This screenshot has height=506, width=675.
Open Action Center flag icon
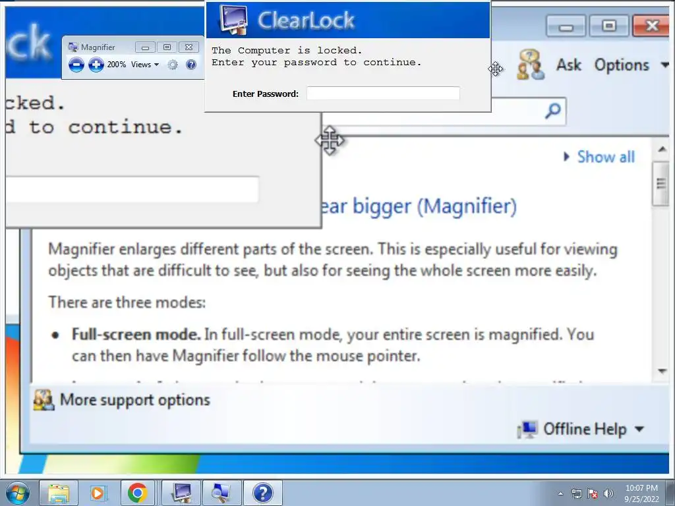click(x=593, y=493)
